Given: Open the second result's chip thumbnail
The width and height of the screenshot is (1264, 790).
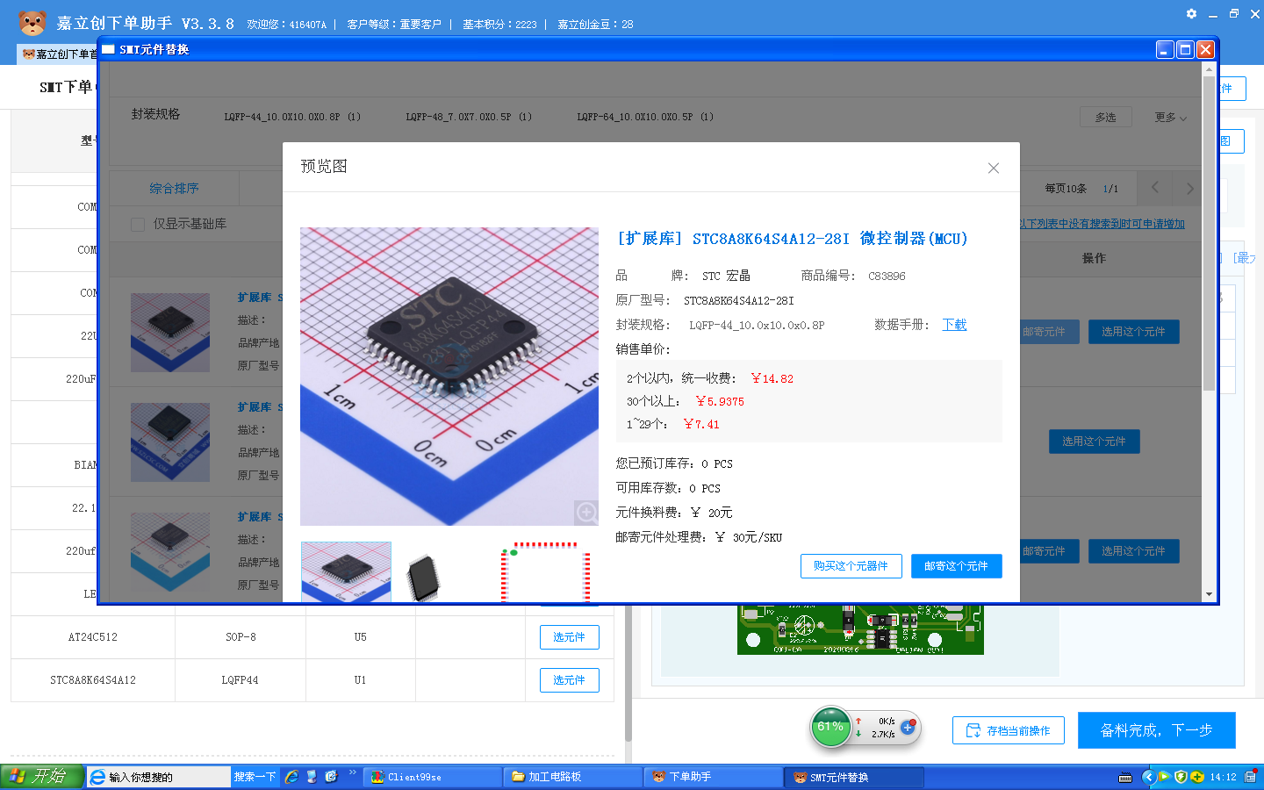Looking at the screenshot, I should pyautogui.click(x=170, y=442).
